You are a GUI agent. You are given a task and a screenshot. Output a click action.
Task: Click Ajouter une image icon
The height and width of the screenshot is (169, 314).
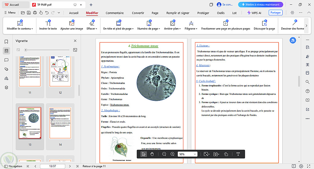(72, 25)
